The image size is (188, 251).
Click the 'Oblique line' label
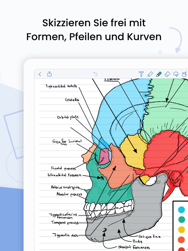149,236
